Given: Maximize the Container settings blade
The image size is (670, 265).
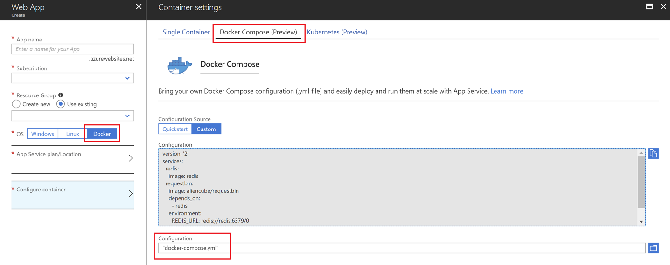Looking at the screenshot, I should [649, 7].
